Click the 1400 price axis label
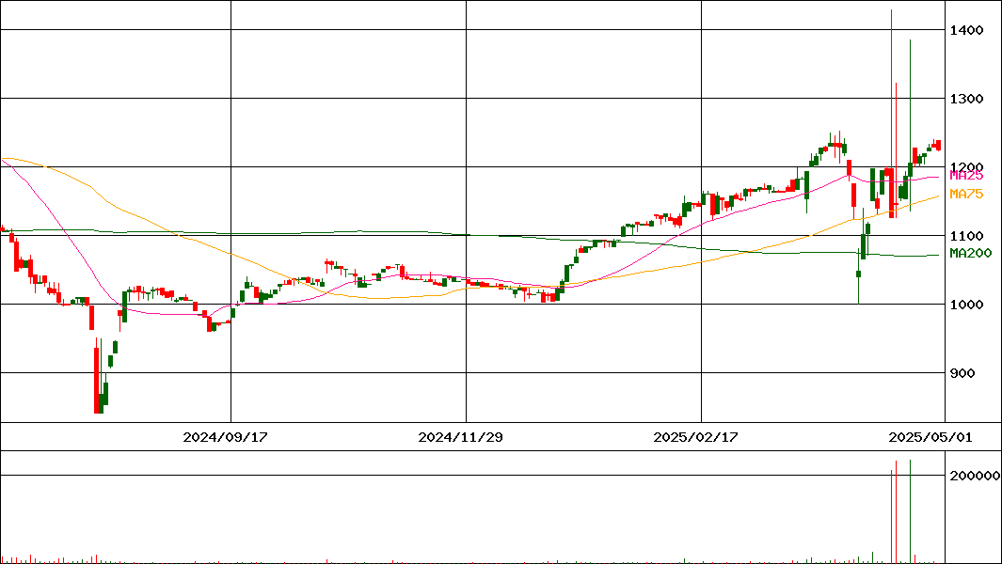Screen dimensions: 1002x564 [x=966, y=30]
